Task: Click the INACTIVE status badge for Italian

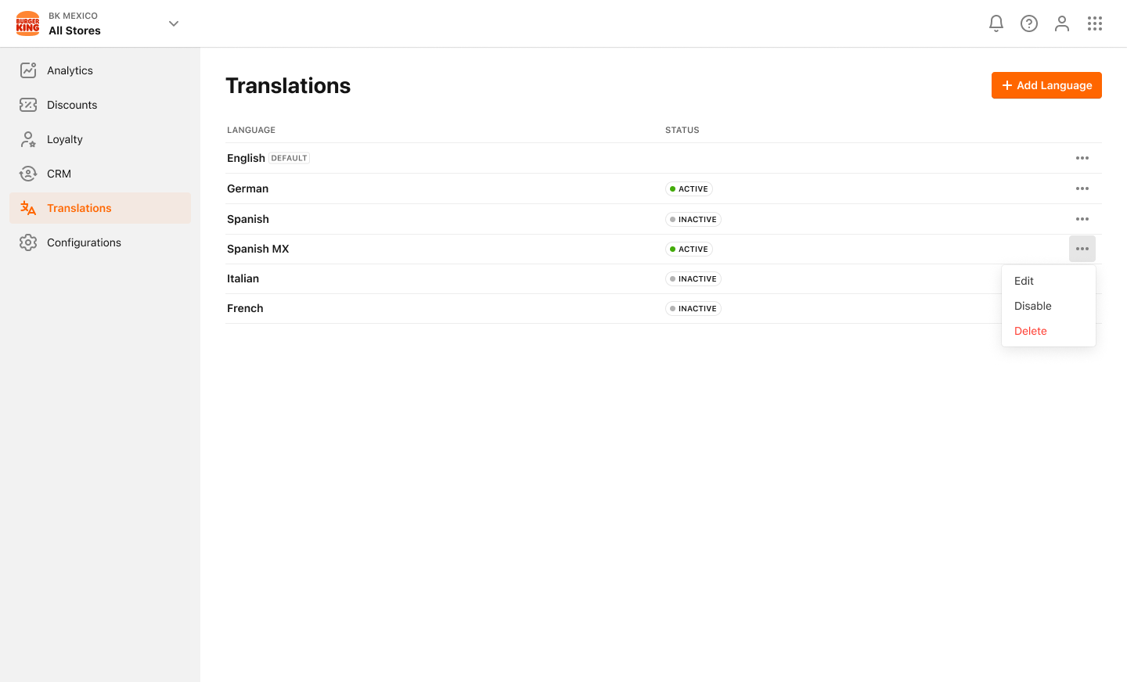Action: [693, 278]
